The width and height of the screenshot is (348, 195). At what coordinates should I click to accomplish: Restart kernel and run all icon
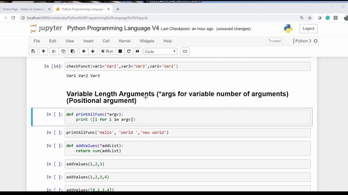138,51
